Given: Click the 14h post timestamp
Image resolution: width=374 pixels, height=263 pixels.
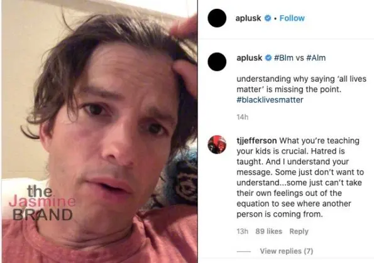Looking at the screenshot, I should pyautogui.click(x=243, y=117).
